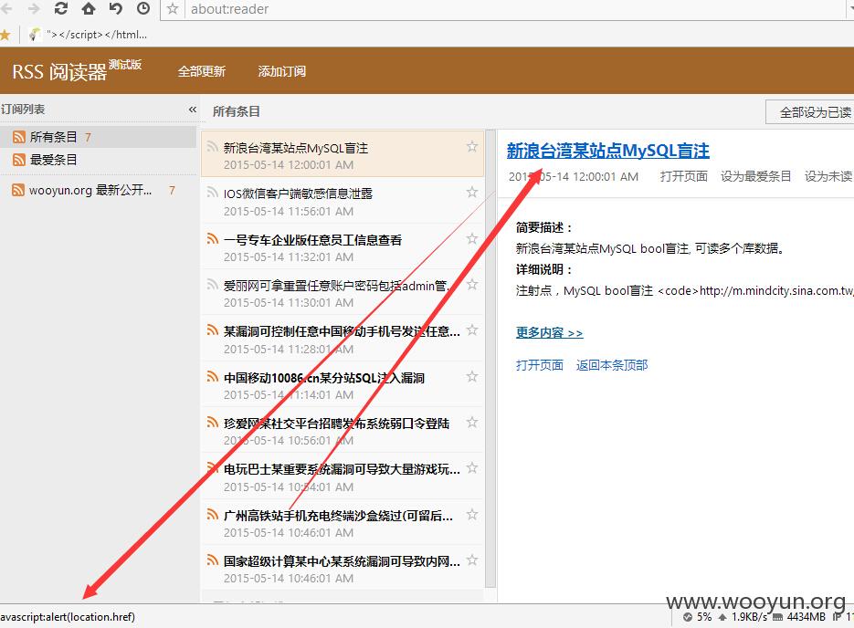Viewport: 854px width, 628px height.
Task: Click the feed icon of 国家超级计算 entry
Action: (x=213, y=560)
